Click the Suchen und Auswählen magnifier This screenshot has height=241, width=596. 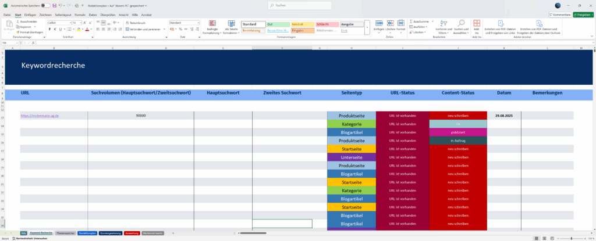[x=461, y=27]
